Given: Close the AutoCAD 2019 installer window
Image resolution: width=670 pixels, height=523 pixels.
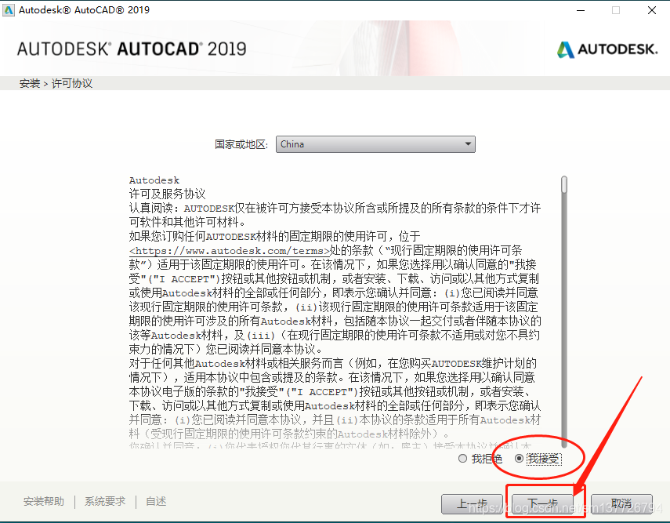Looking at the screenshot, I should click(x=652, y=10).
